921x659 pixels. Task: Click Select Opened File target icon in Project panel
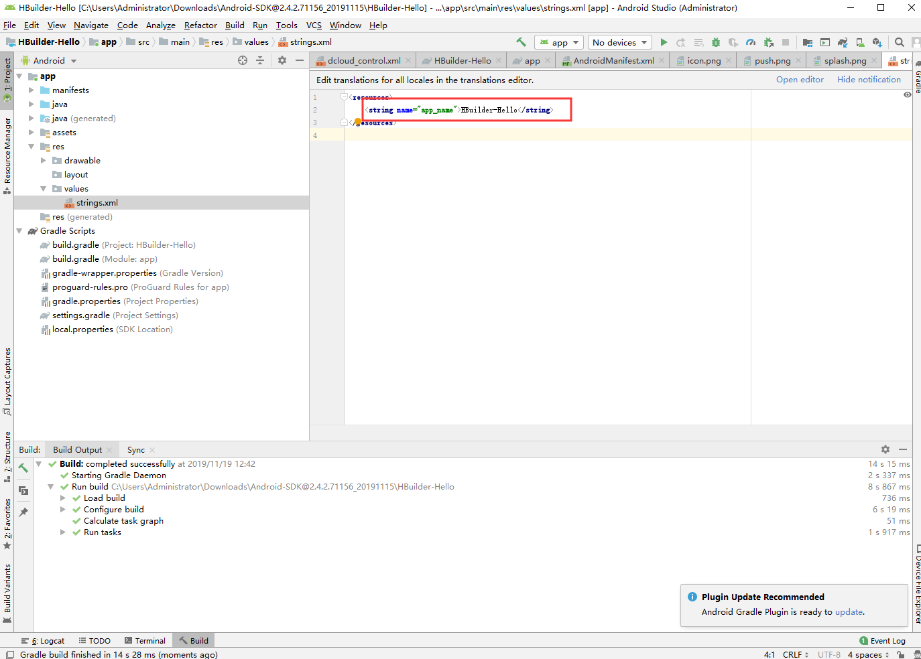point(243,60)
